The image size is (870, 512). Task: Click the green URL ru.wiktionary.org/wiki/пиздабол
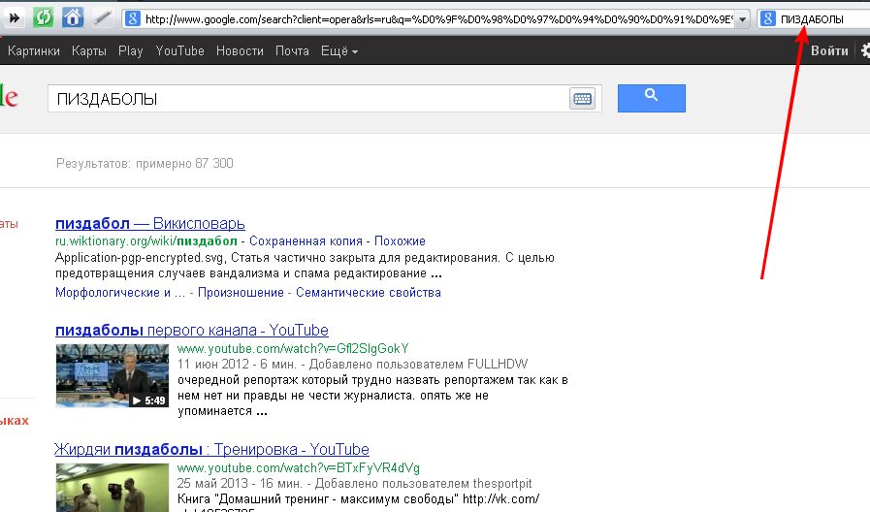(x=145, y=241)
